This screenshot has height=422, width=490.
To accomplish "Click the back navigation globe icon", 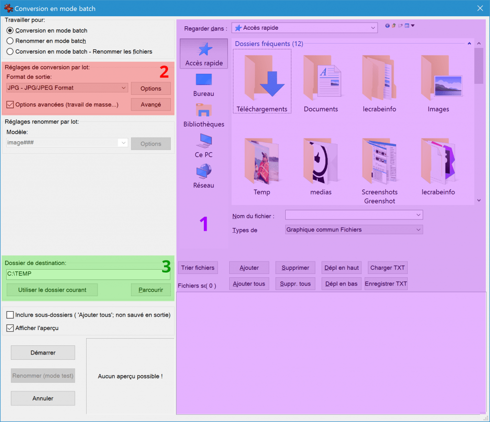I will (x=387, y=25).
